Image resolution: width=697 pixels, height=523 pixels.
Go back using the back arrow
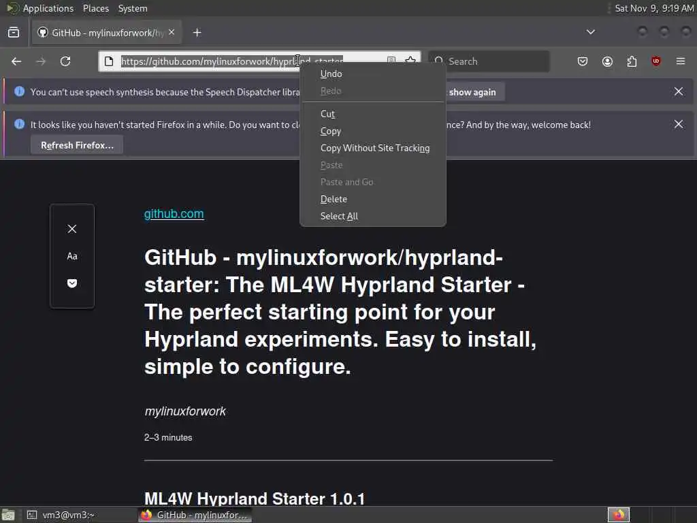click(16, 61)
